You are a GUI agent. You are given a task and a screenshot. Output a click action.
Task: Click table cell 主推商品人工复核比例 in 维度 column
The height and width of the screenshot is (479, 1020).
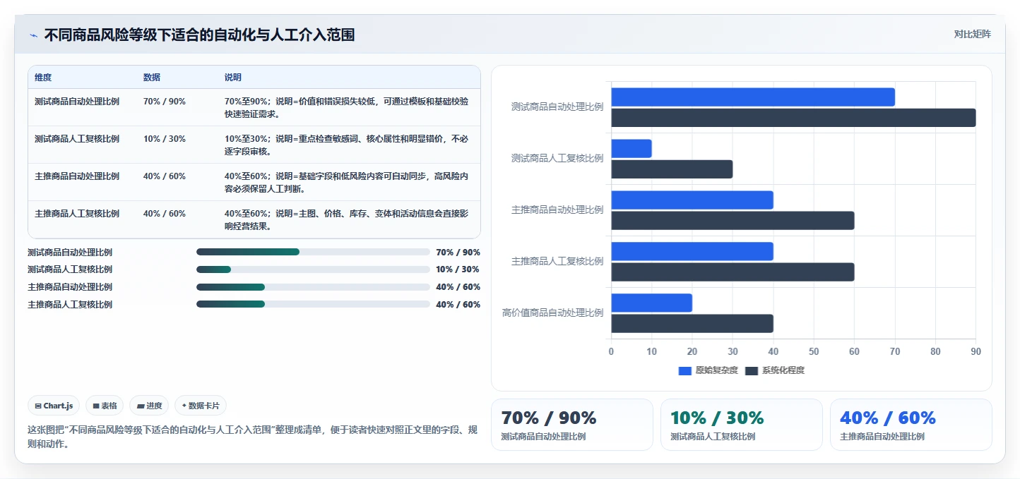tap(77, 214)
